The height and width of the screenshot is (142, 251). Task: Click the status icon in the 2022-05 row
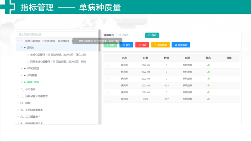point(208,65)
